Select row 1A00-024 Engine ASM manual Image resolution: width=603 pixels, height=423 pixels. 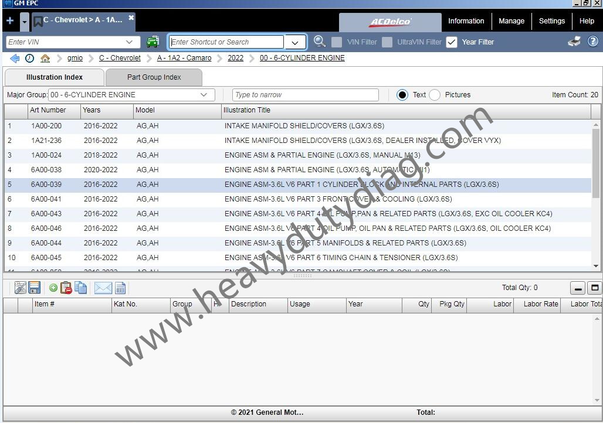click(298, 155)
